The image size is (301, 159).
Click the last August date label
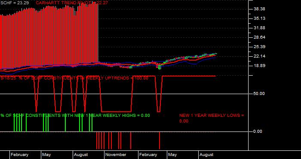click(206, 155)
